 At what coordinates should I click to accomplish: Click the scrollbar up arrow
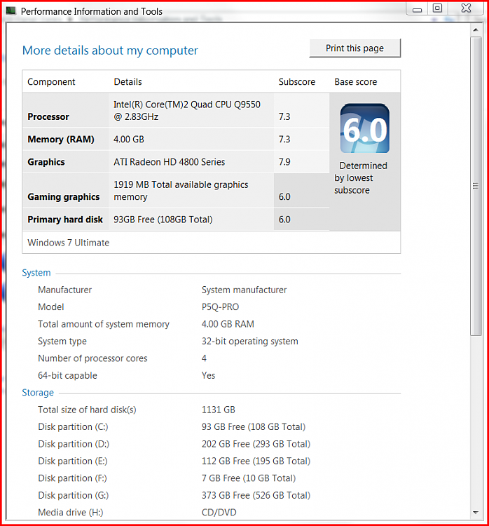coord(475,30)
